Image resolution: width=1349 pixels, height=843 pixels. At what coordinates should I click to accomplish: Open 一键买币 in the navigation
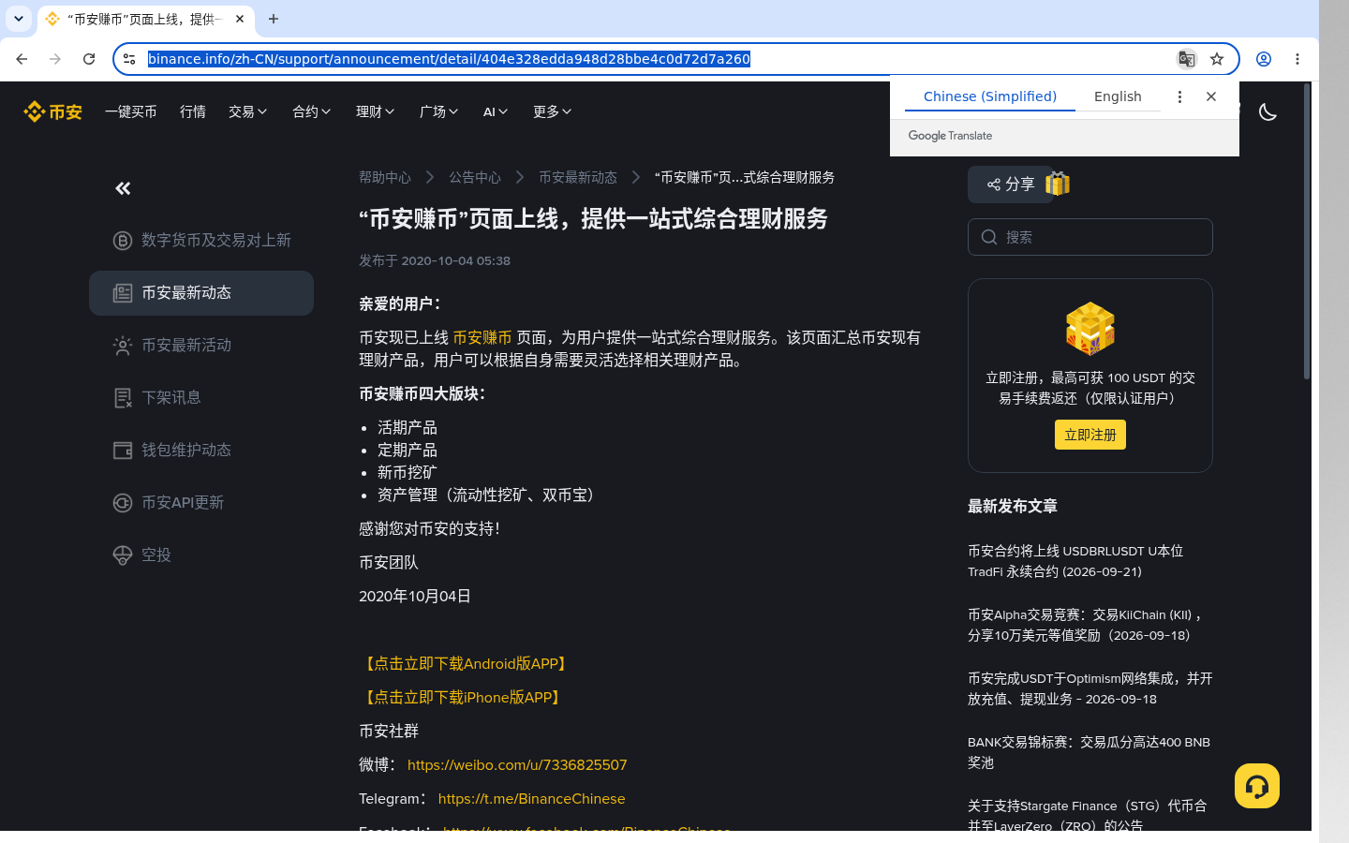131,111
